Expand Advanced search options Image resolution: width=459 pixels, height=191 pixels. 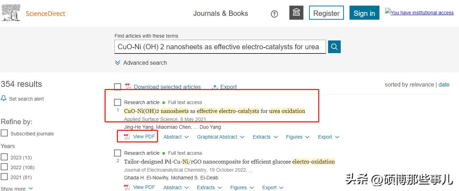[141, 63]
